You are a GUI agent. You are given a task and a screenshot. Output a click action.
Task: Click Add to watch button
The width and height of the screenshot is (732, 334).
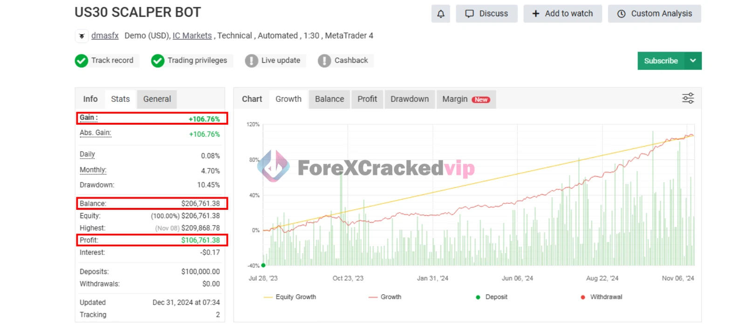pos(562,14)
